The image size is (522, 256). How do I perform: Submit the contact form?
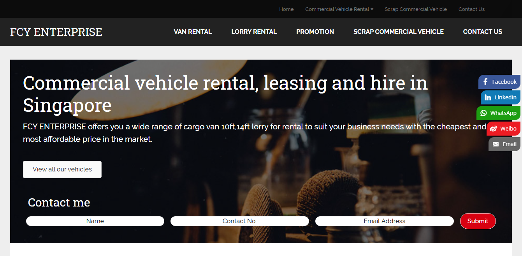(478, 221)
